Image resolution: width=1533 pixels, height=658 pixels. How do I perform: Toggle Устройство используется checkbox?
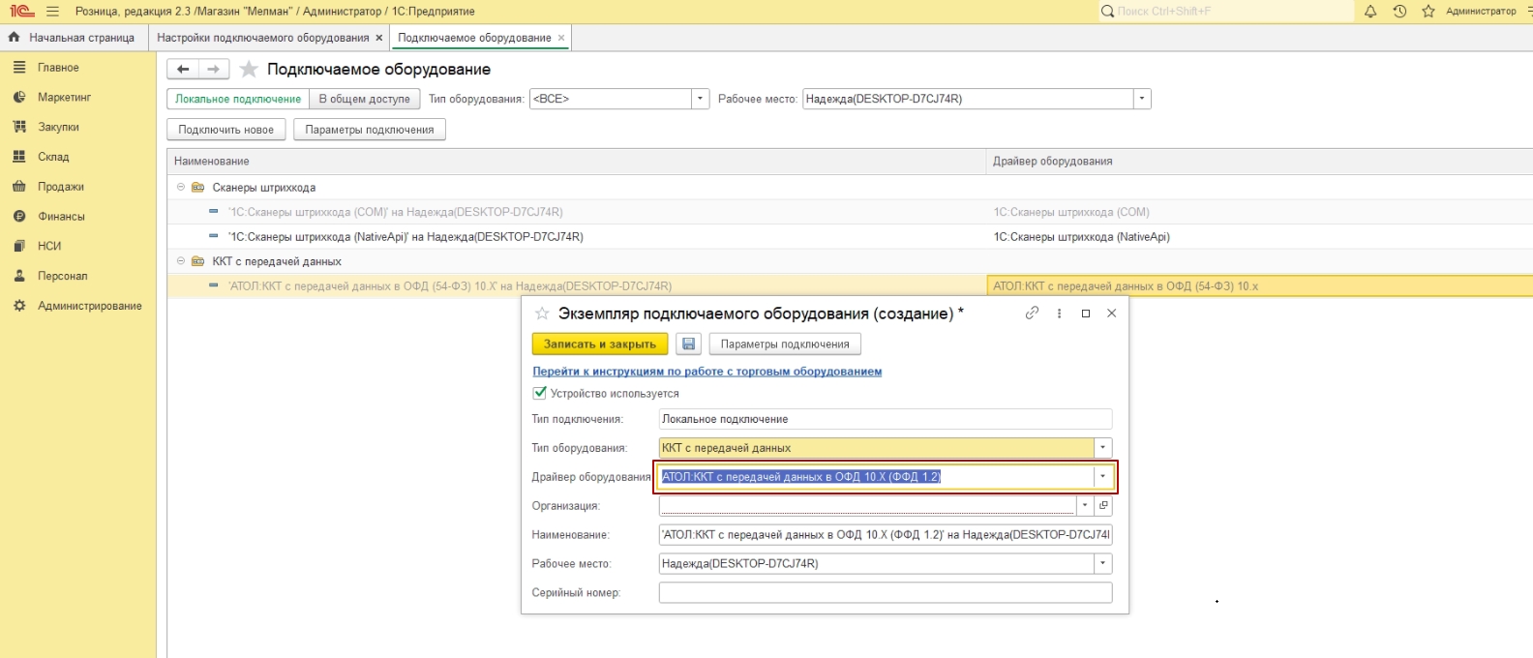(540, 393)
